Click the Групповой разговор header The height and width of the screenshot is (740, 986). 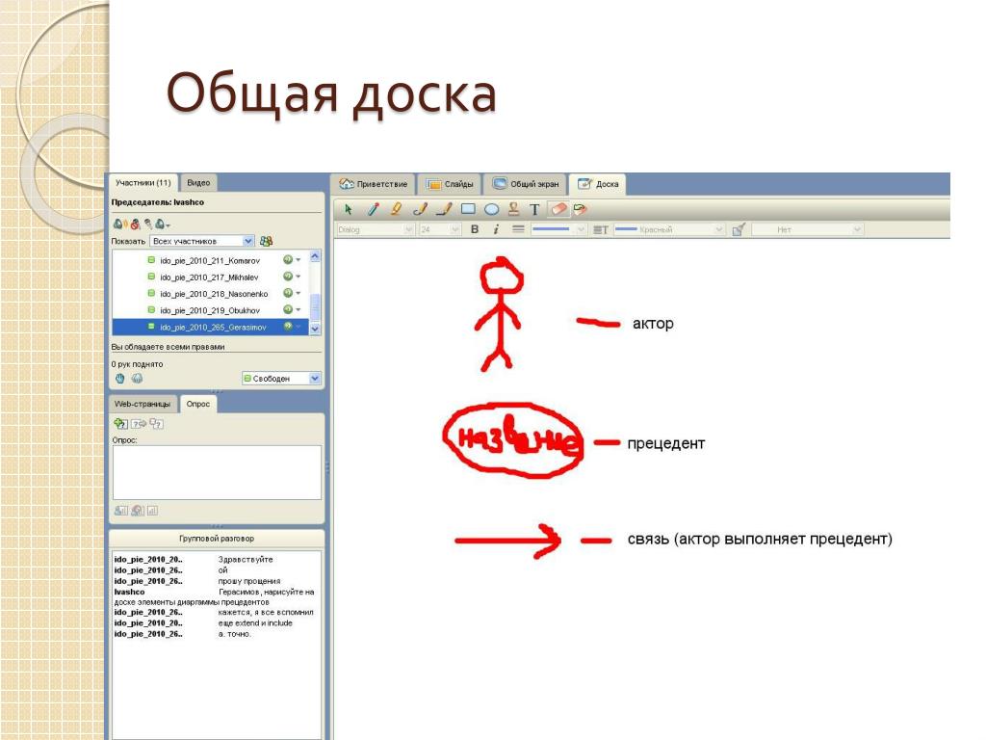point(217,539)
